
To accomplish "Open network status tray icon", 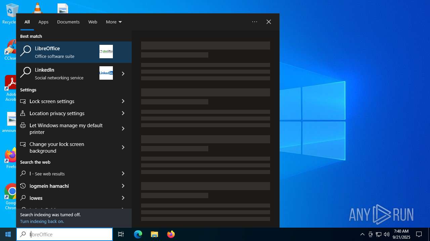I will coord(379,234).
